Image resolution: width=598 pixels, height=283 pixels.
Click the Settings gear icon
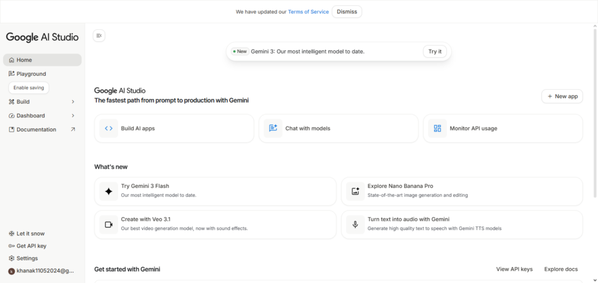coord(12,258)
